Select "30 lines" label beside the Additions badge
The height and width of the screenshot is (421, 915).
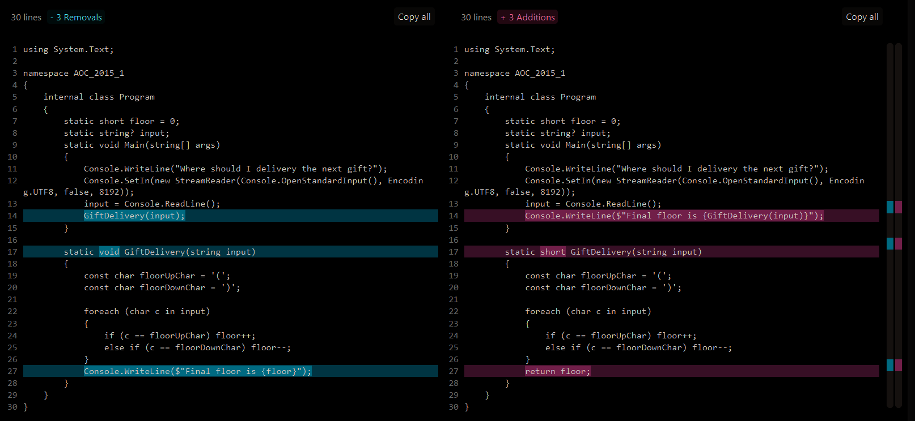click(476, 18)
